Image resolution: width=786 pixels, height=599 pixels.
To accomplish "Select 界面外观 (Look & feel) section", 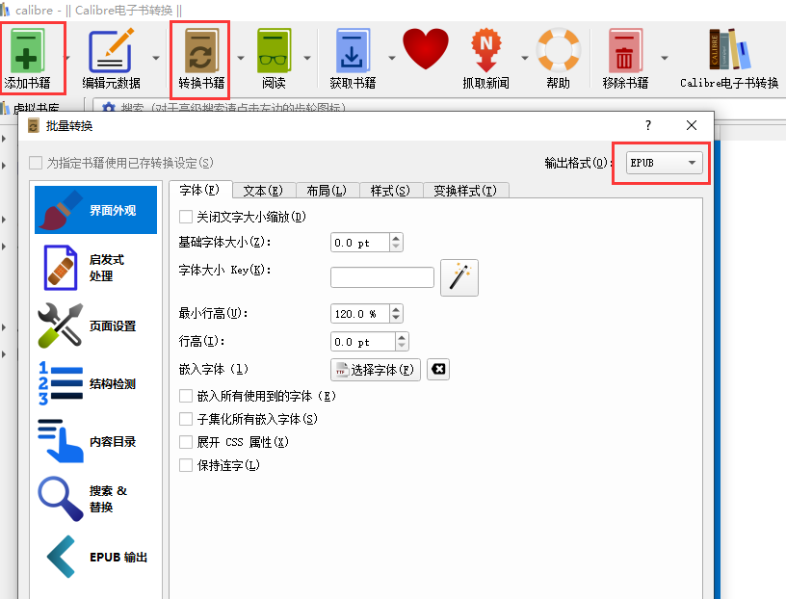I will click(95, 210).
